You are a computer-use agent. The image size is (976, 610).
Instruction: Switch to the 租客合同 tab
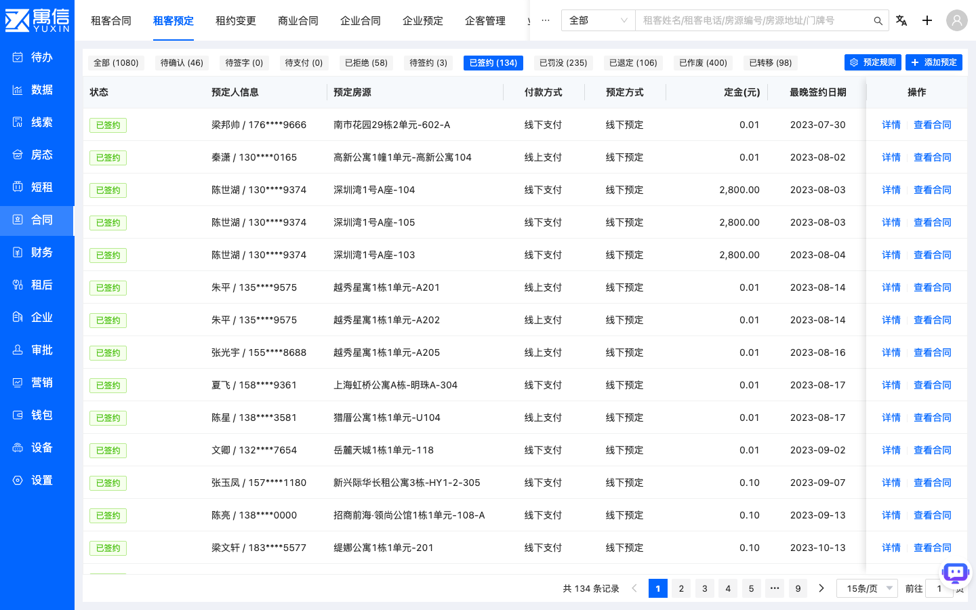[x=111, y=21]
